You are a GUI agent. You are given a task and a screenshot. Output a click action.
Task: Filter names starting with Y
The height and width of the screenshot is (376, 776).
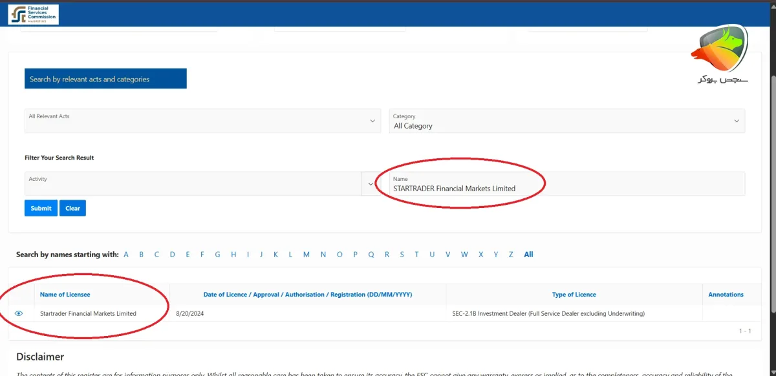pyautogui.click(x=496, y=255)
